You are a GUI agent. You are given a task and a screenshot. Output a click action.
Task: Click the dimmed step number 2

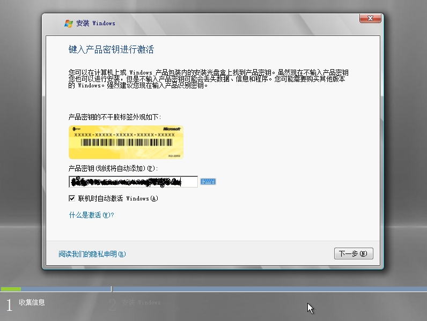pyautogui.click(x=112, y=305)
